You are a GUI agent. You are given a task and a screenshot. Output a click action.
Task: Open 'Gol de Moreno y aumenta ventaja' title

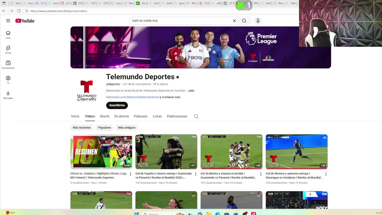pyautogui.click(x=294, y=175)
